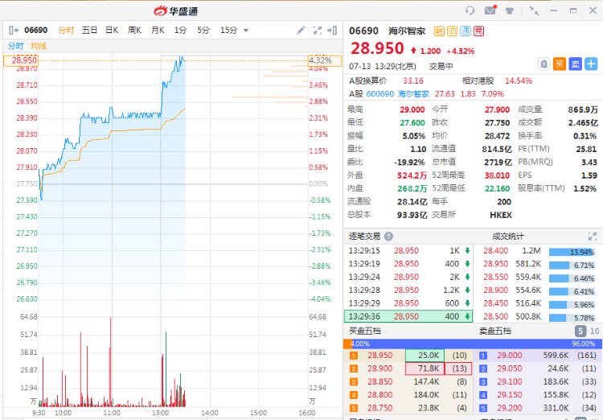Click bid price 28.900
The image size is (603, 420).
380,369
